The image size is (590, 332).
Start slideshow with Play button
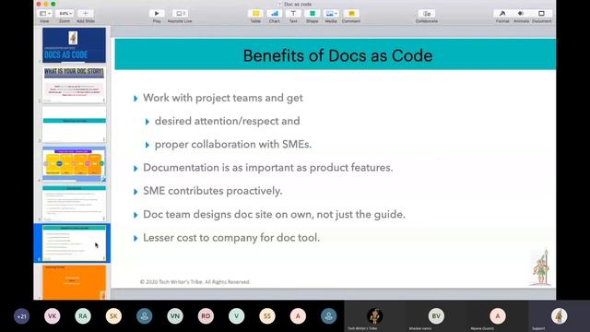click(x=157, y=14)
